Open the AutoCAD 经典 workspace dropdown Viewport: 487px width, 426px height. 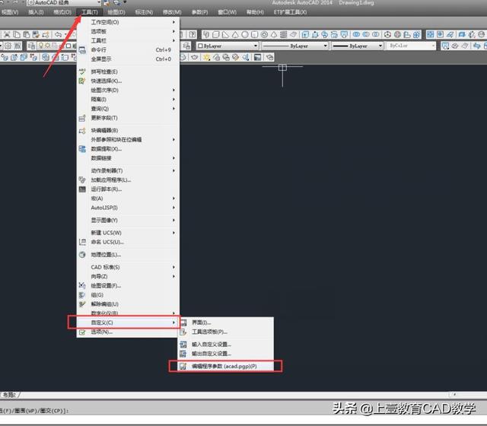pos(64,3)
